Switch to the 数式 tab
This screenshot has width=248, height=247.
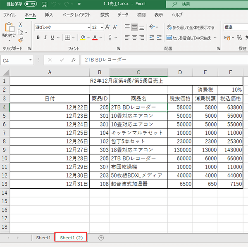105,15
